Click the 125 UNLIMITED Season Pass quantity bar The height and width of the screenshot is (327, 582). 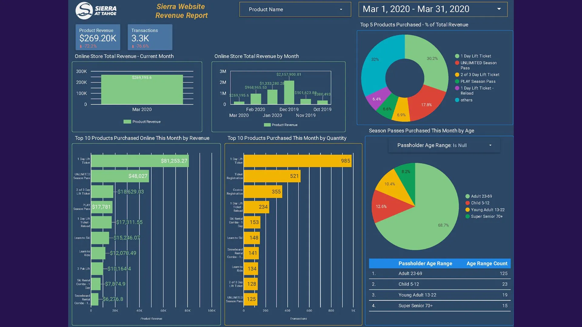(x=251, y=299)
